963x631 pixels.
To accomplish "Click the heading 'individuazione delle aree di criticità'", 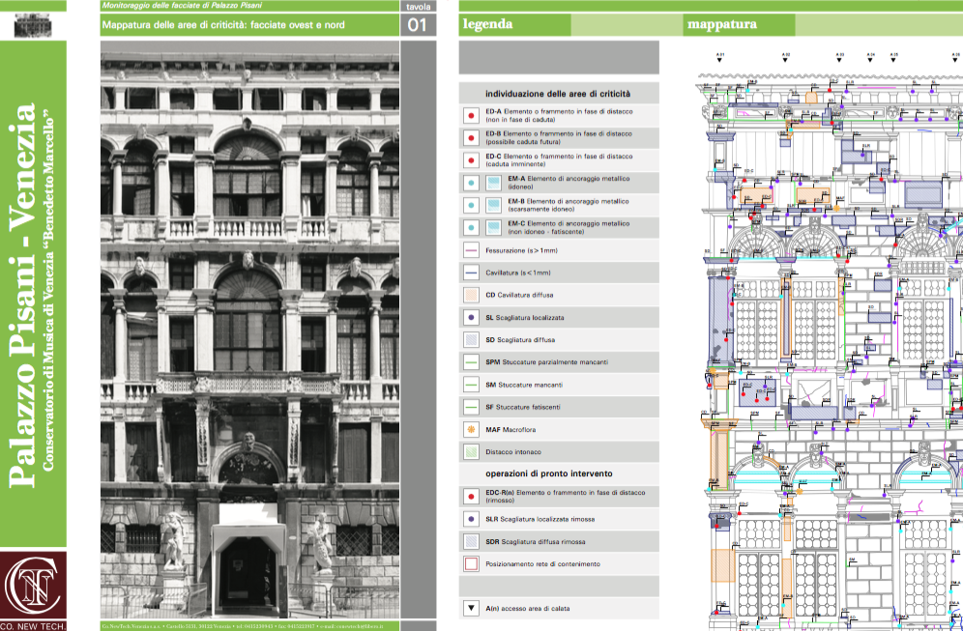I will [558, 94].
